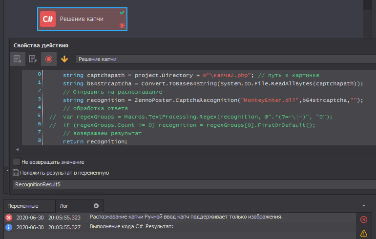Open the log panel dropdown arrow
The width and height of the screenshot is (376, 239).
click(364, 206)
